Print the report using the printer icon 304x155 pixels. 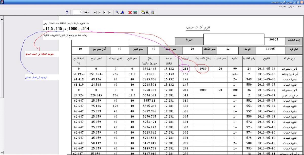153,12
